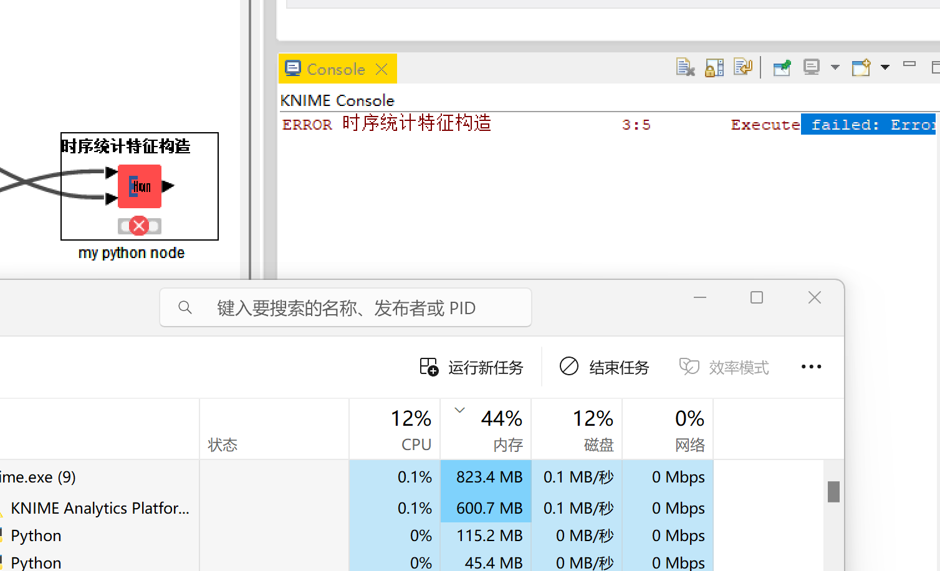Click the Display Selected Console icon
The width and height of the screenshot is (940, 571).
coord(812,67)
